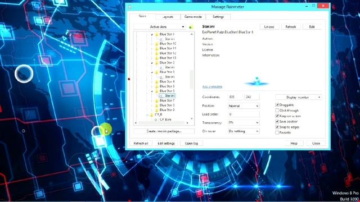Click the Help button
This screenshot has width=360, height=202.
click(x=294, y=144)
